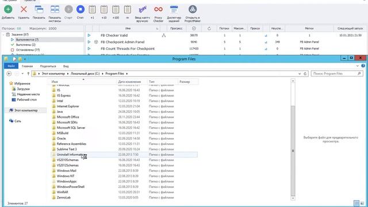Sort files by the Размер column header
368x207 pixels.
click(x=188, y=82)
